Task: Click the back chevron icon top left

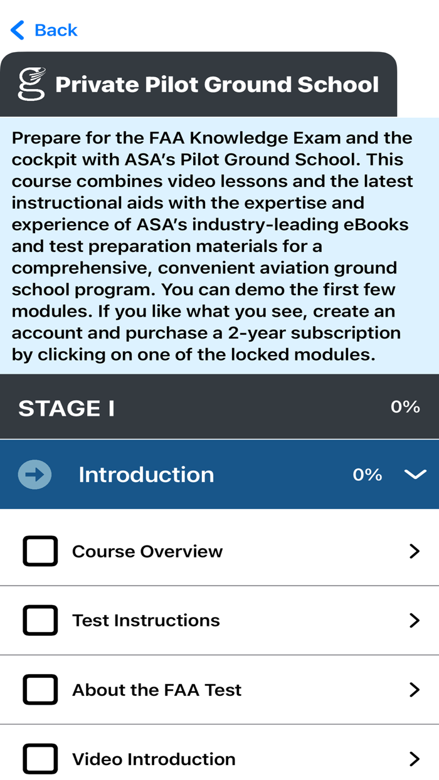Action: click(x=16, y=29)
